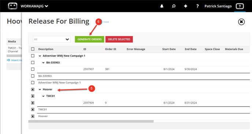Sort by ID column header
The height and width of the screenshot is (134, 252).
[x=85, y=49]
